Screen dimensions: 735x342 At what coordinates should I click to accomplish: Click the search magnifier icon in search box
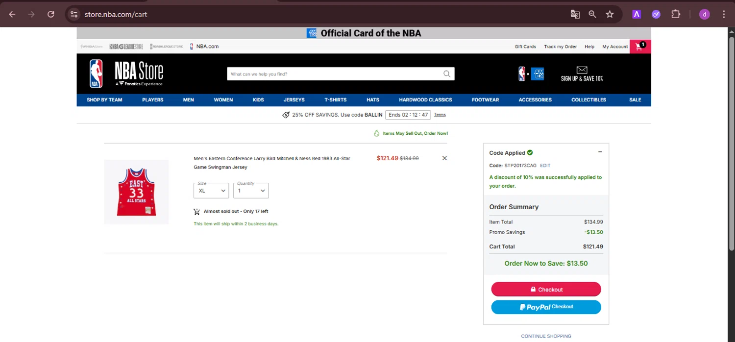click(447, 74)
